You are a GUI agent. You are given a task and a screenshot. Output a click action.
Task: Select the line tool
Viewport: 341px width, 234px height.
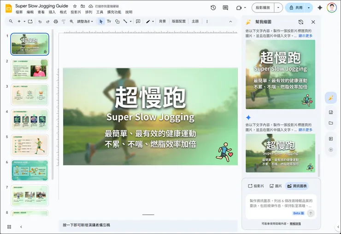tap(125, 21)
